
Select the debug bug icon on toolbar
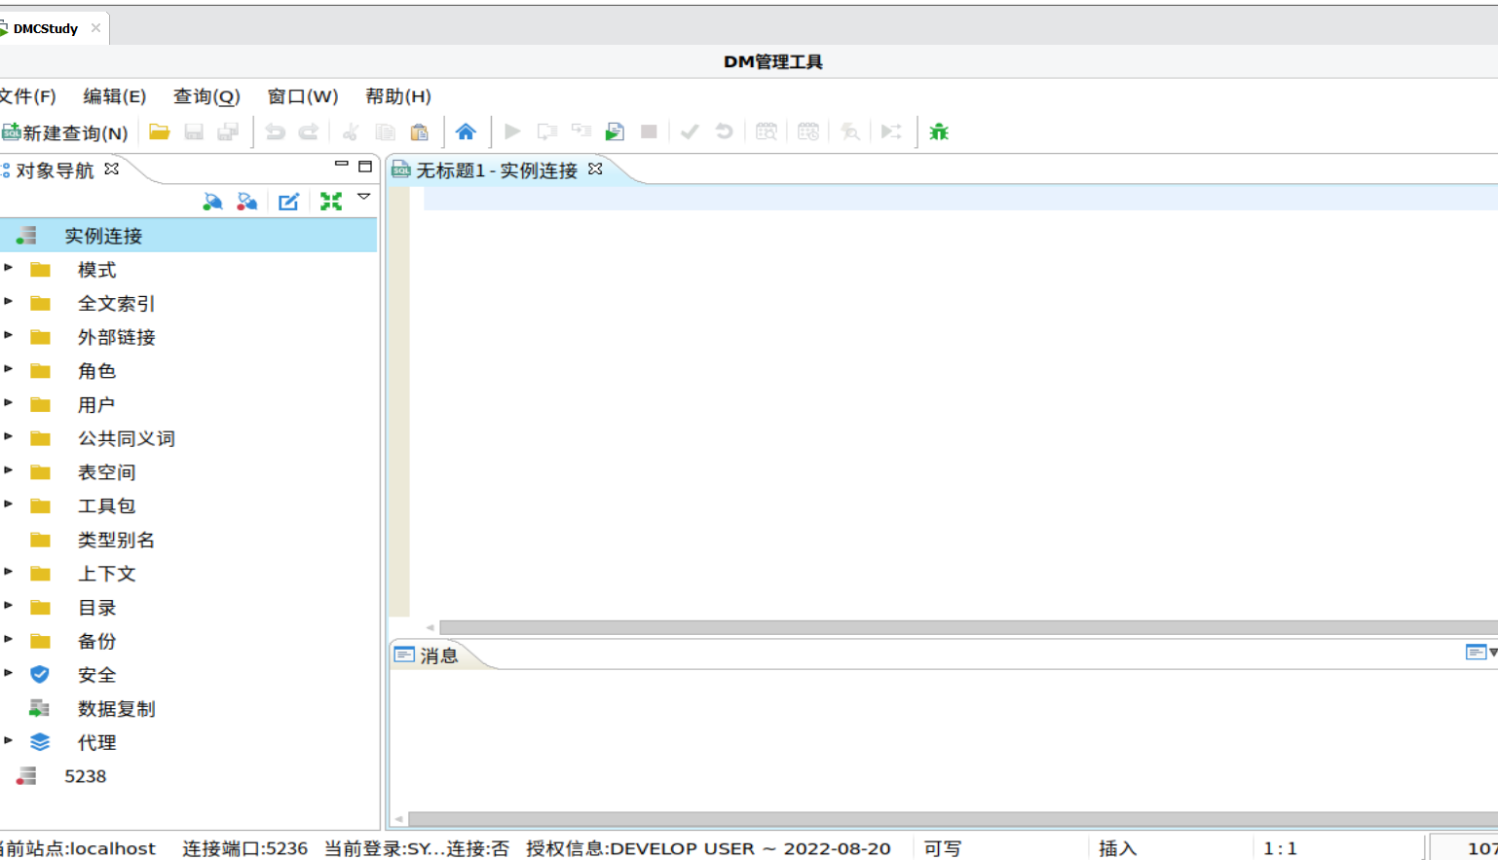click(x=938, y=131)
